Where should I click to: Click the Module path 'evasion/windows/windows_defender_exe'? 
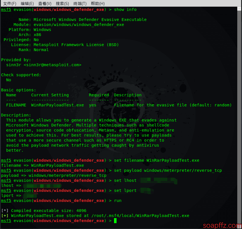tap(79, 25)
